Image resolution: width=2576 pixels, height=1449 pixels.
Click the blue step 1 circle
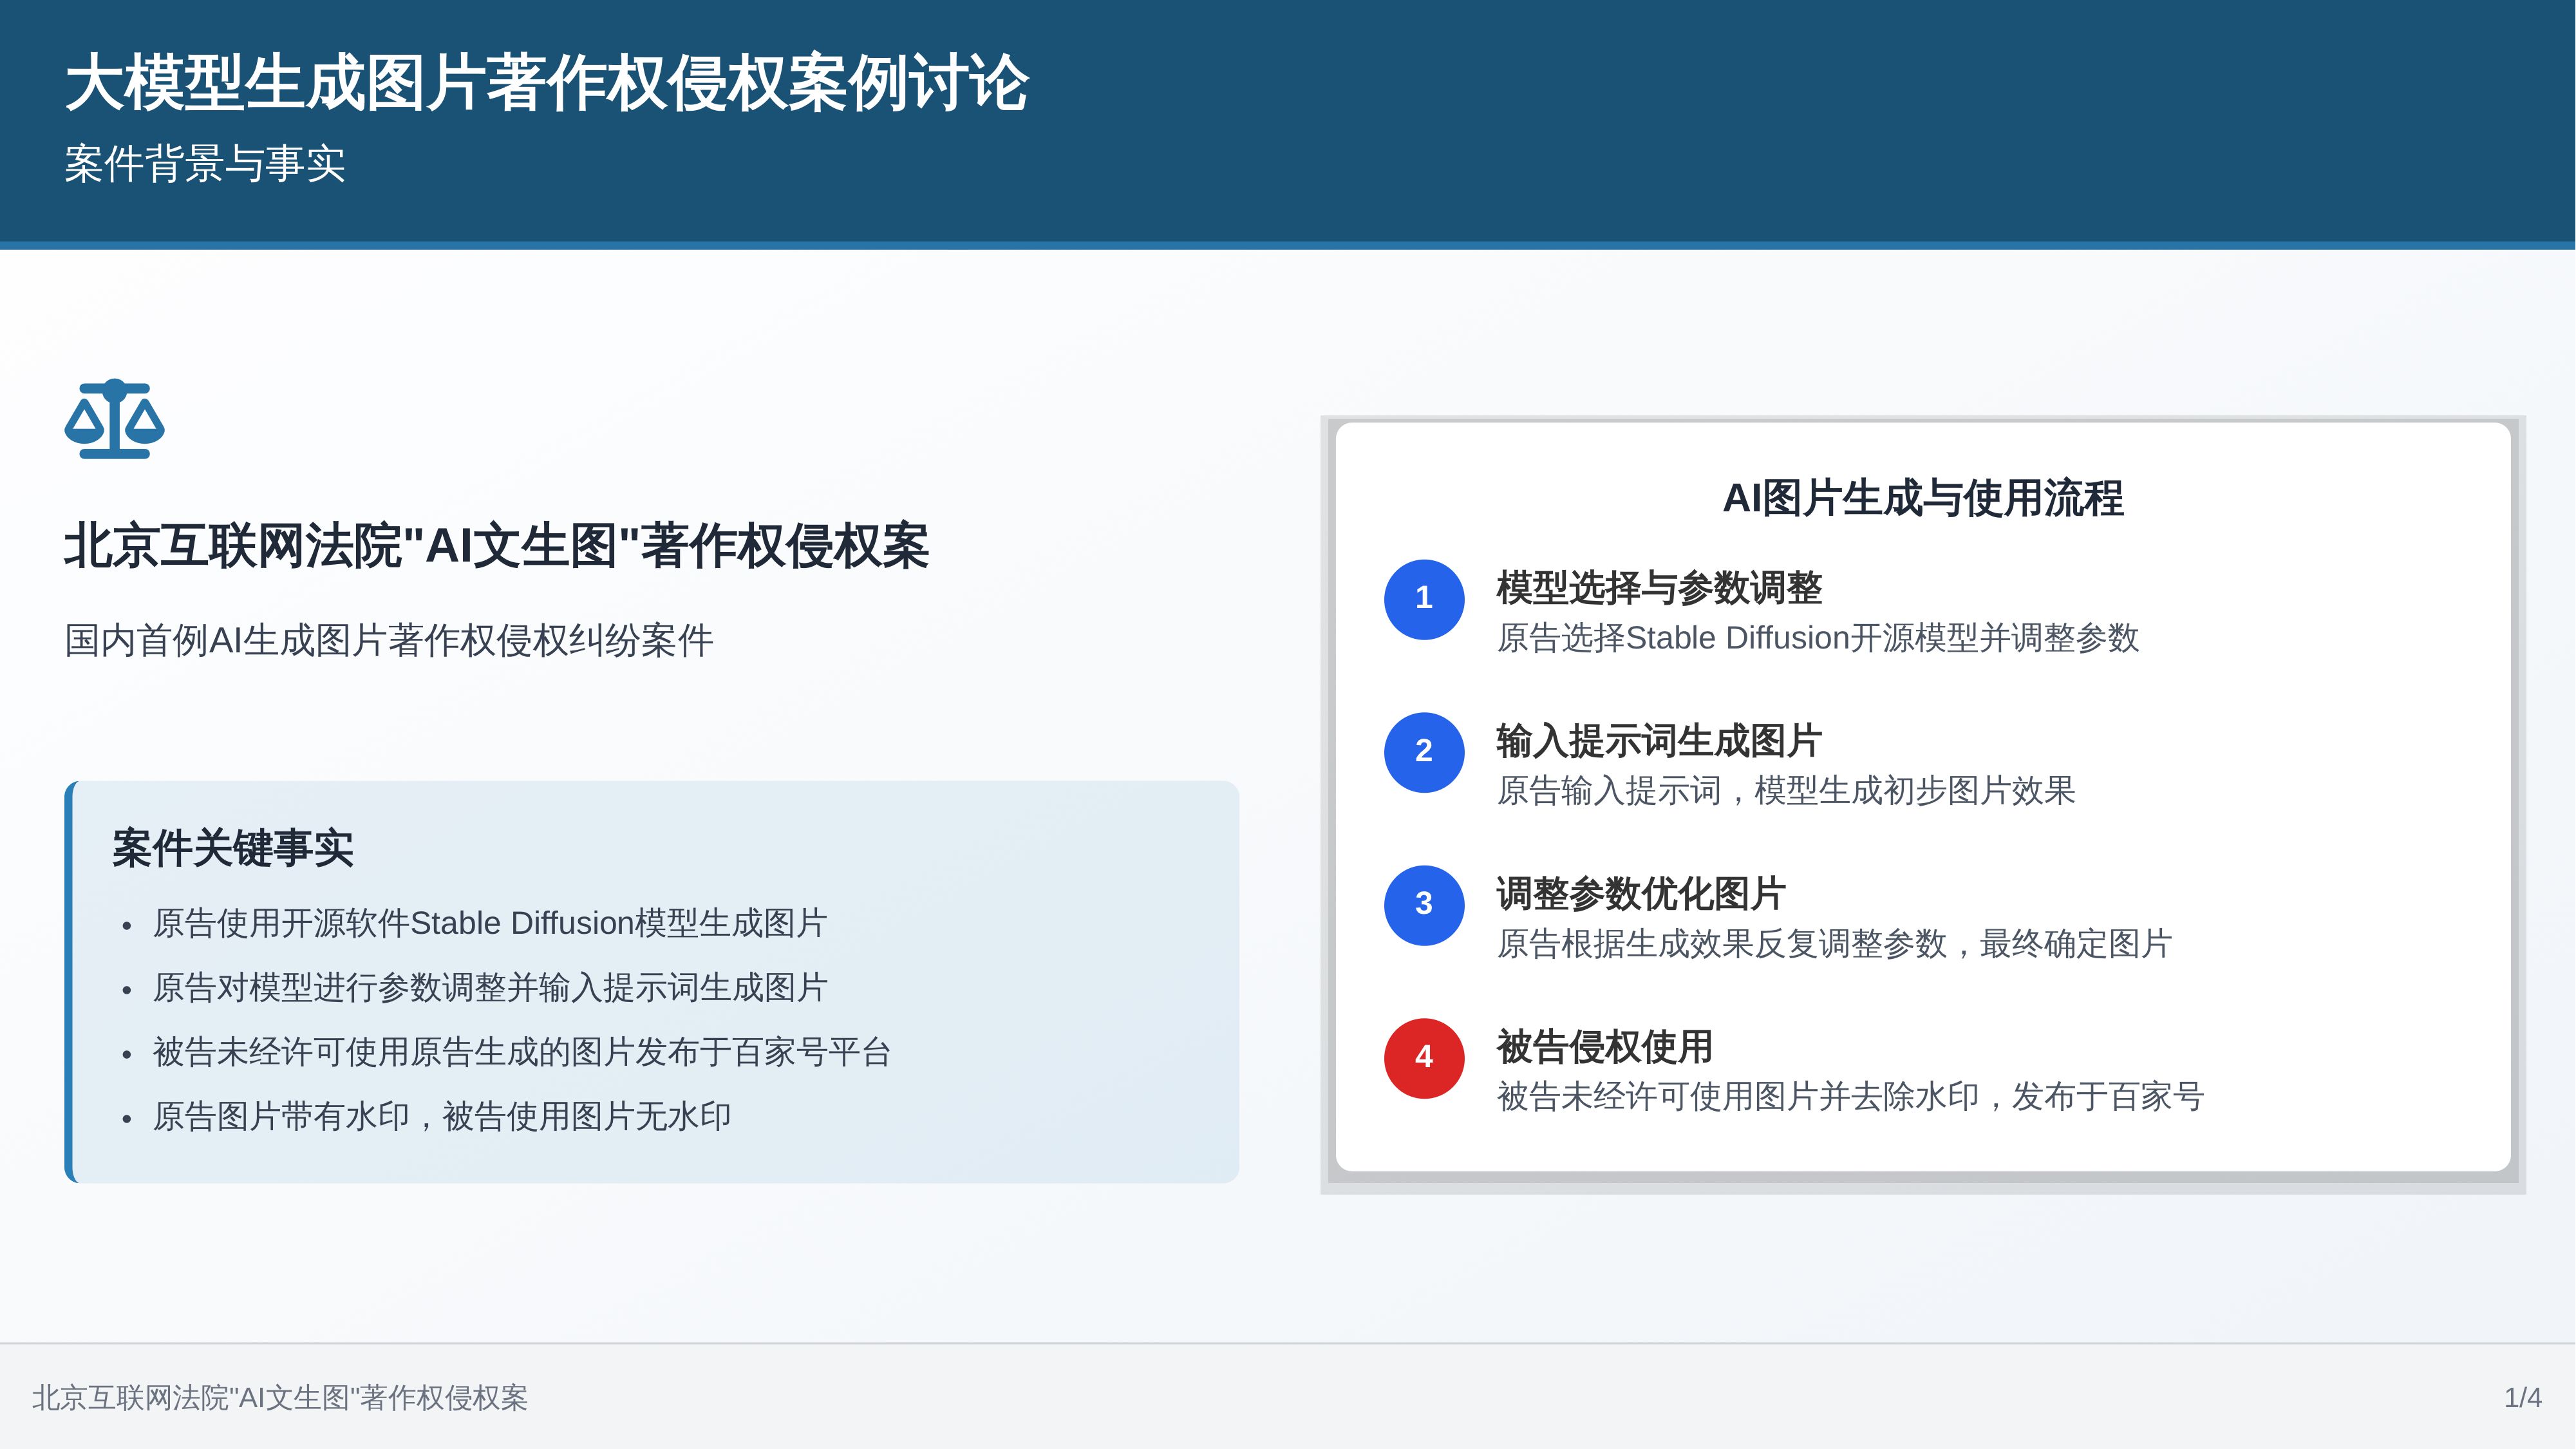point(1423,599)
